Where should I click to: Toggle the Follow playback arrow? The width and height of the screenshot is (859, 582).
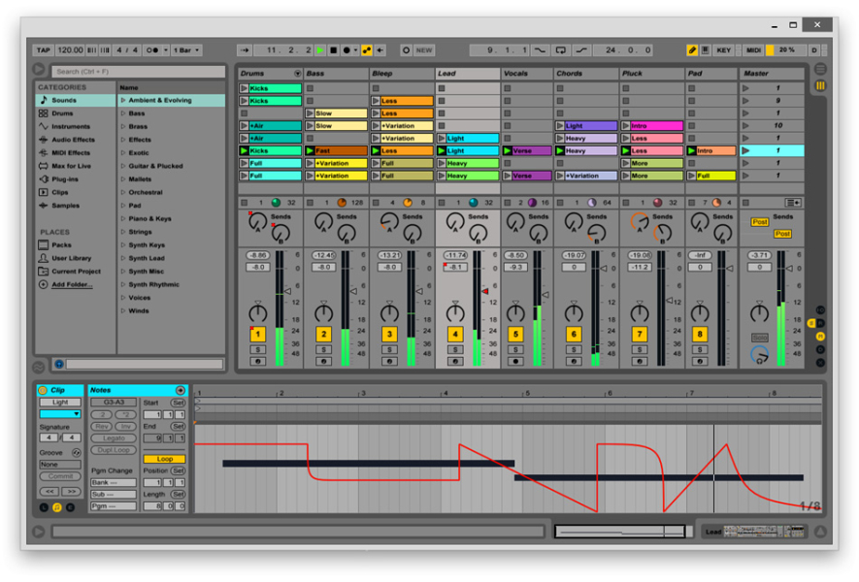point(244,49)
